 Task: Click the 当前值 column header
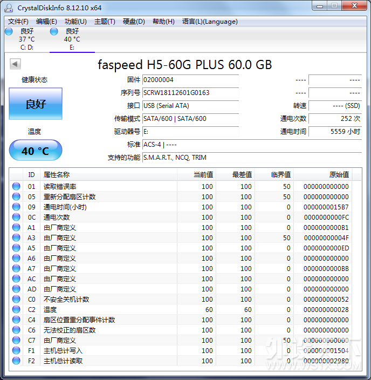(x=196, y=175)
